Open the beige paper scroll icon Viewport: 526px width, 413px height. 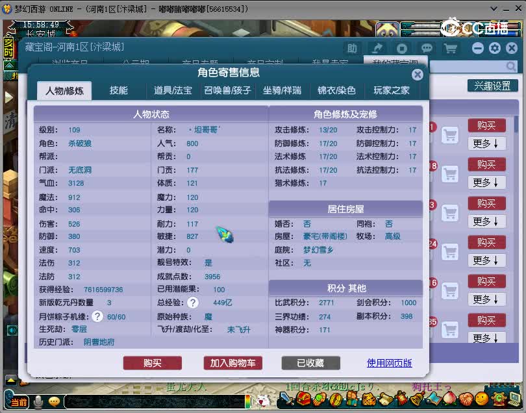click(385, 399)
